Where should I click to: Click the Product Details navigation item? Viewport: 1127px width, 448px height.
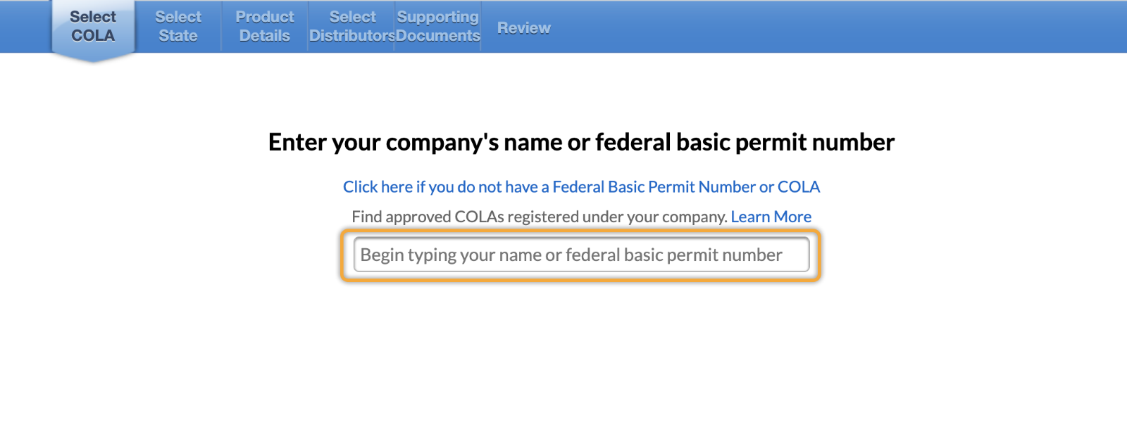click(x=264, y=26)
